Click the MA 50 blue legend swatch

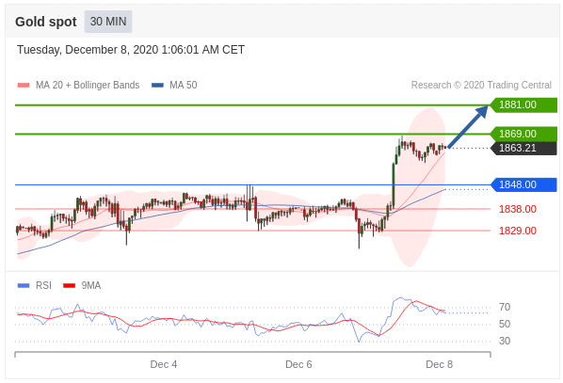[x=157, y=85]
